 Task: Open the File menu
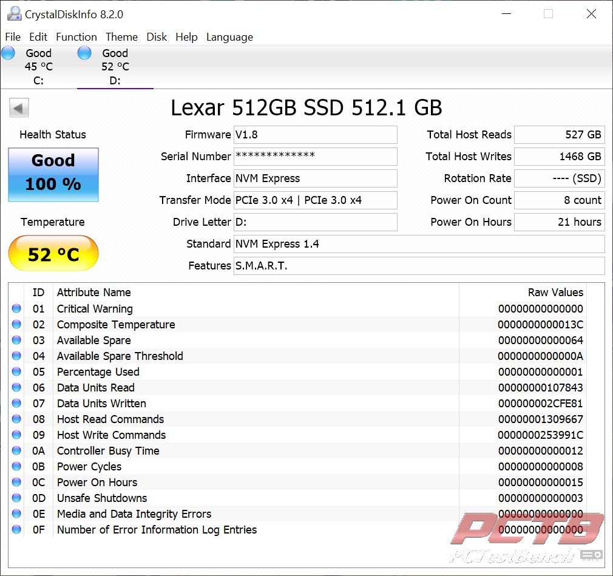click(x=13, y=37)
